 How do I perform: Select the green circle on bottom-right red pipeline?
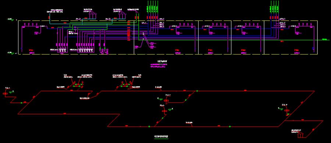click(x=230, y=127)
